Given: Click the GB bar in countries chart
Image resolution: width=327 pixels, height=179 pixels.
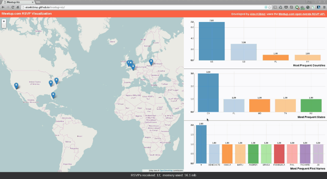Looking at the screenshot, I should (x=244, y=52).
